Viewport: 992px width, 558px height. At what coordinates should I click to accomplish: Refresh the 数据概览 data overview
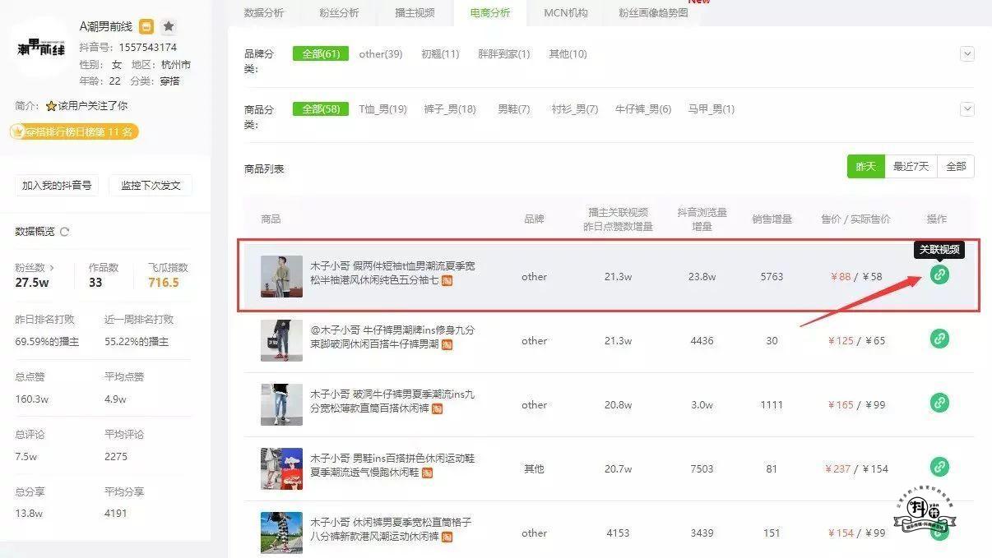click(65, 232)
